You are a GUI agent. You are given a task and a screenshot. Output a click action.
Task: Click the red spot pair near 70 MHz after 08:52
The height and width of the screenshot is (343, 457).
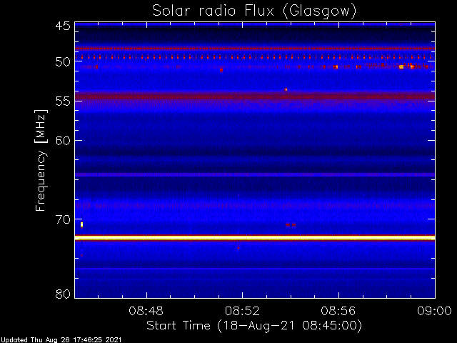click(x=291, y=225)
